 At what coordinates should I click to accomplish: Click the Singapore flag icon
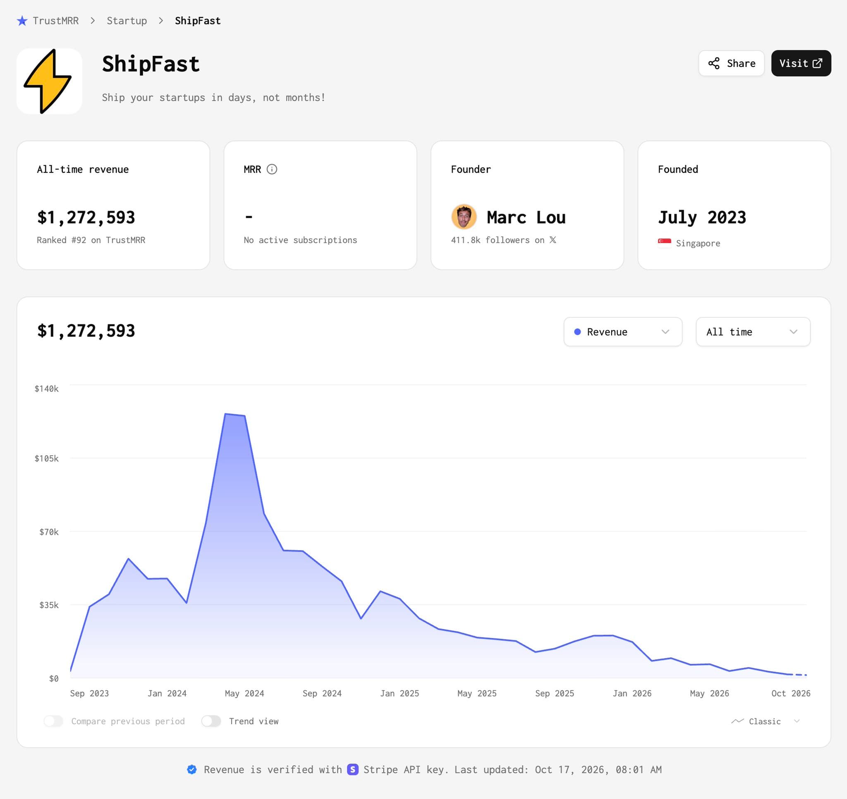pyautogui.click(x=664, y=243)
